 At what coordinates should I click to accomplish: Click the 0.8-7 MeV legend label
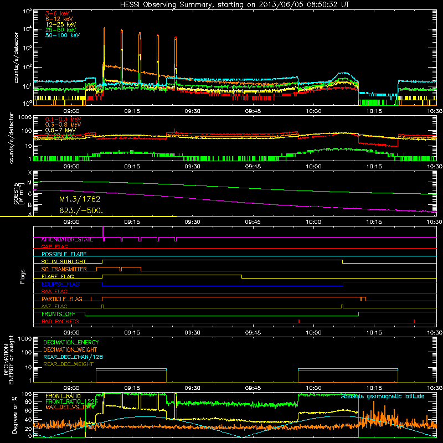click(x=61, y=130)
